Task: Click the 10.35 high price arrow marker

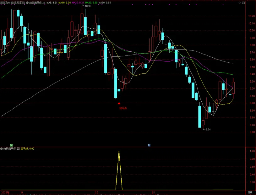Action: tap(87, 6)
